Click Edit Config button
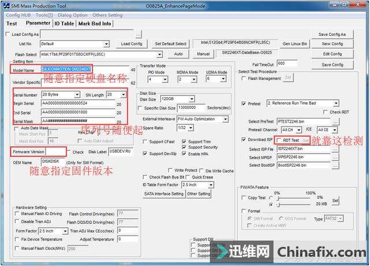This screenshot has width=370, height=266. click(x=332, y=54)
